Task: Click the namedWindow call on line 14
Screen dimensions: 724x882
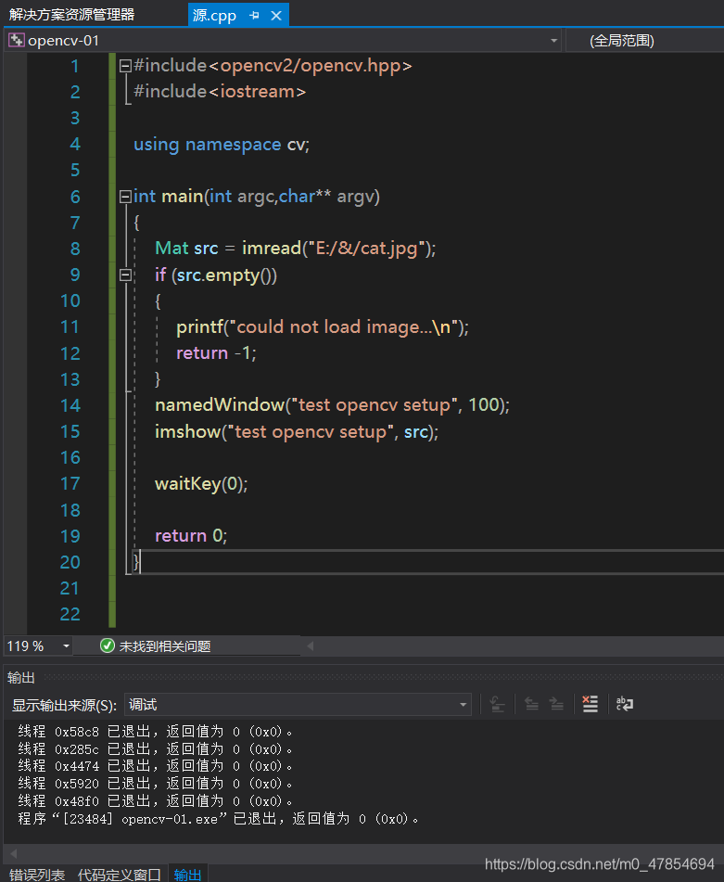Action: 332,405
